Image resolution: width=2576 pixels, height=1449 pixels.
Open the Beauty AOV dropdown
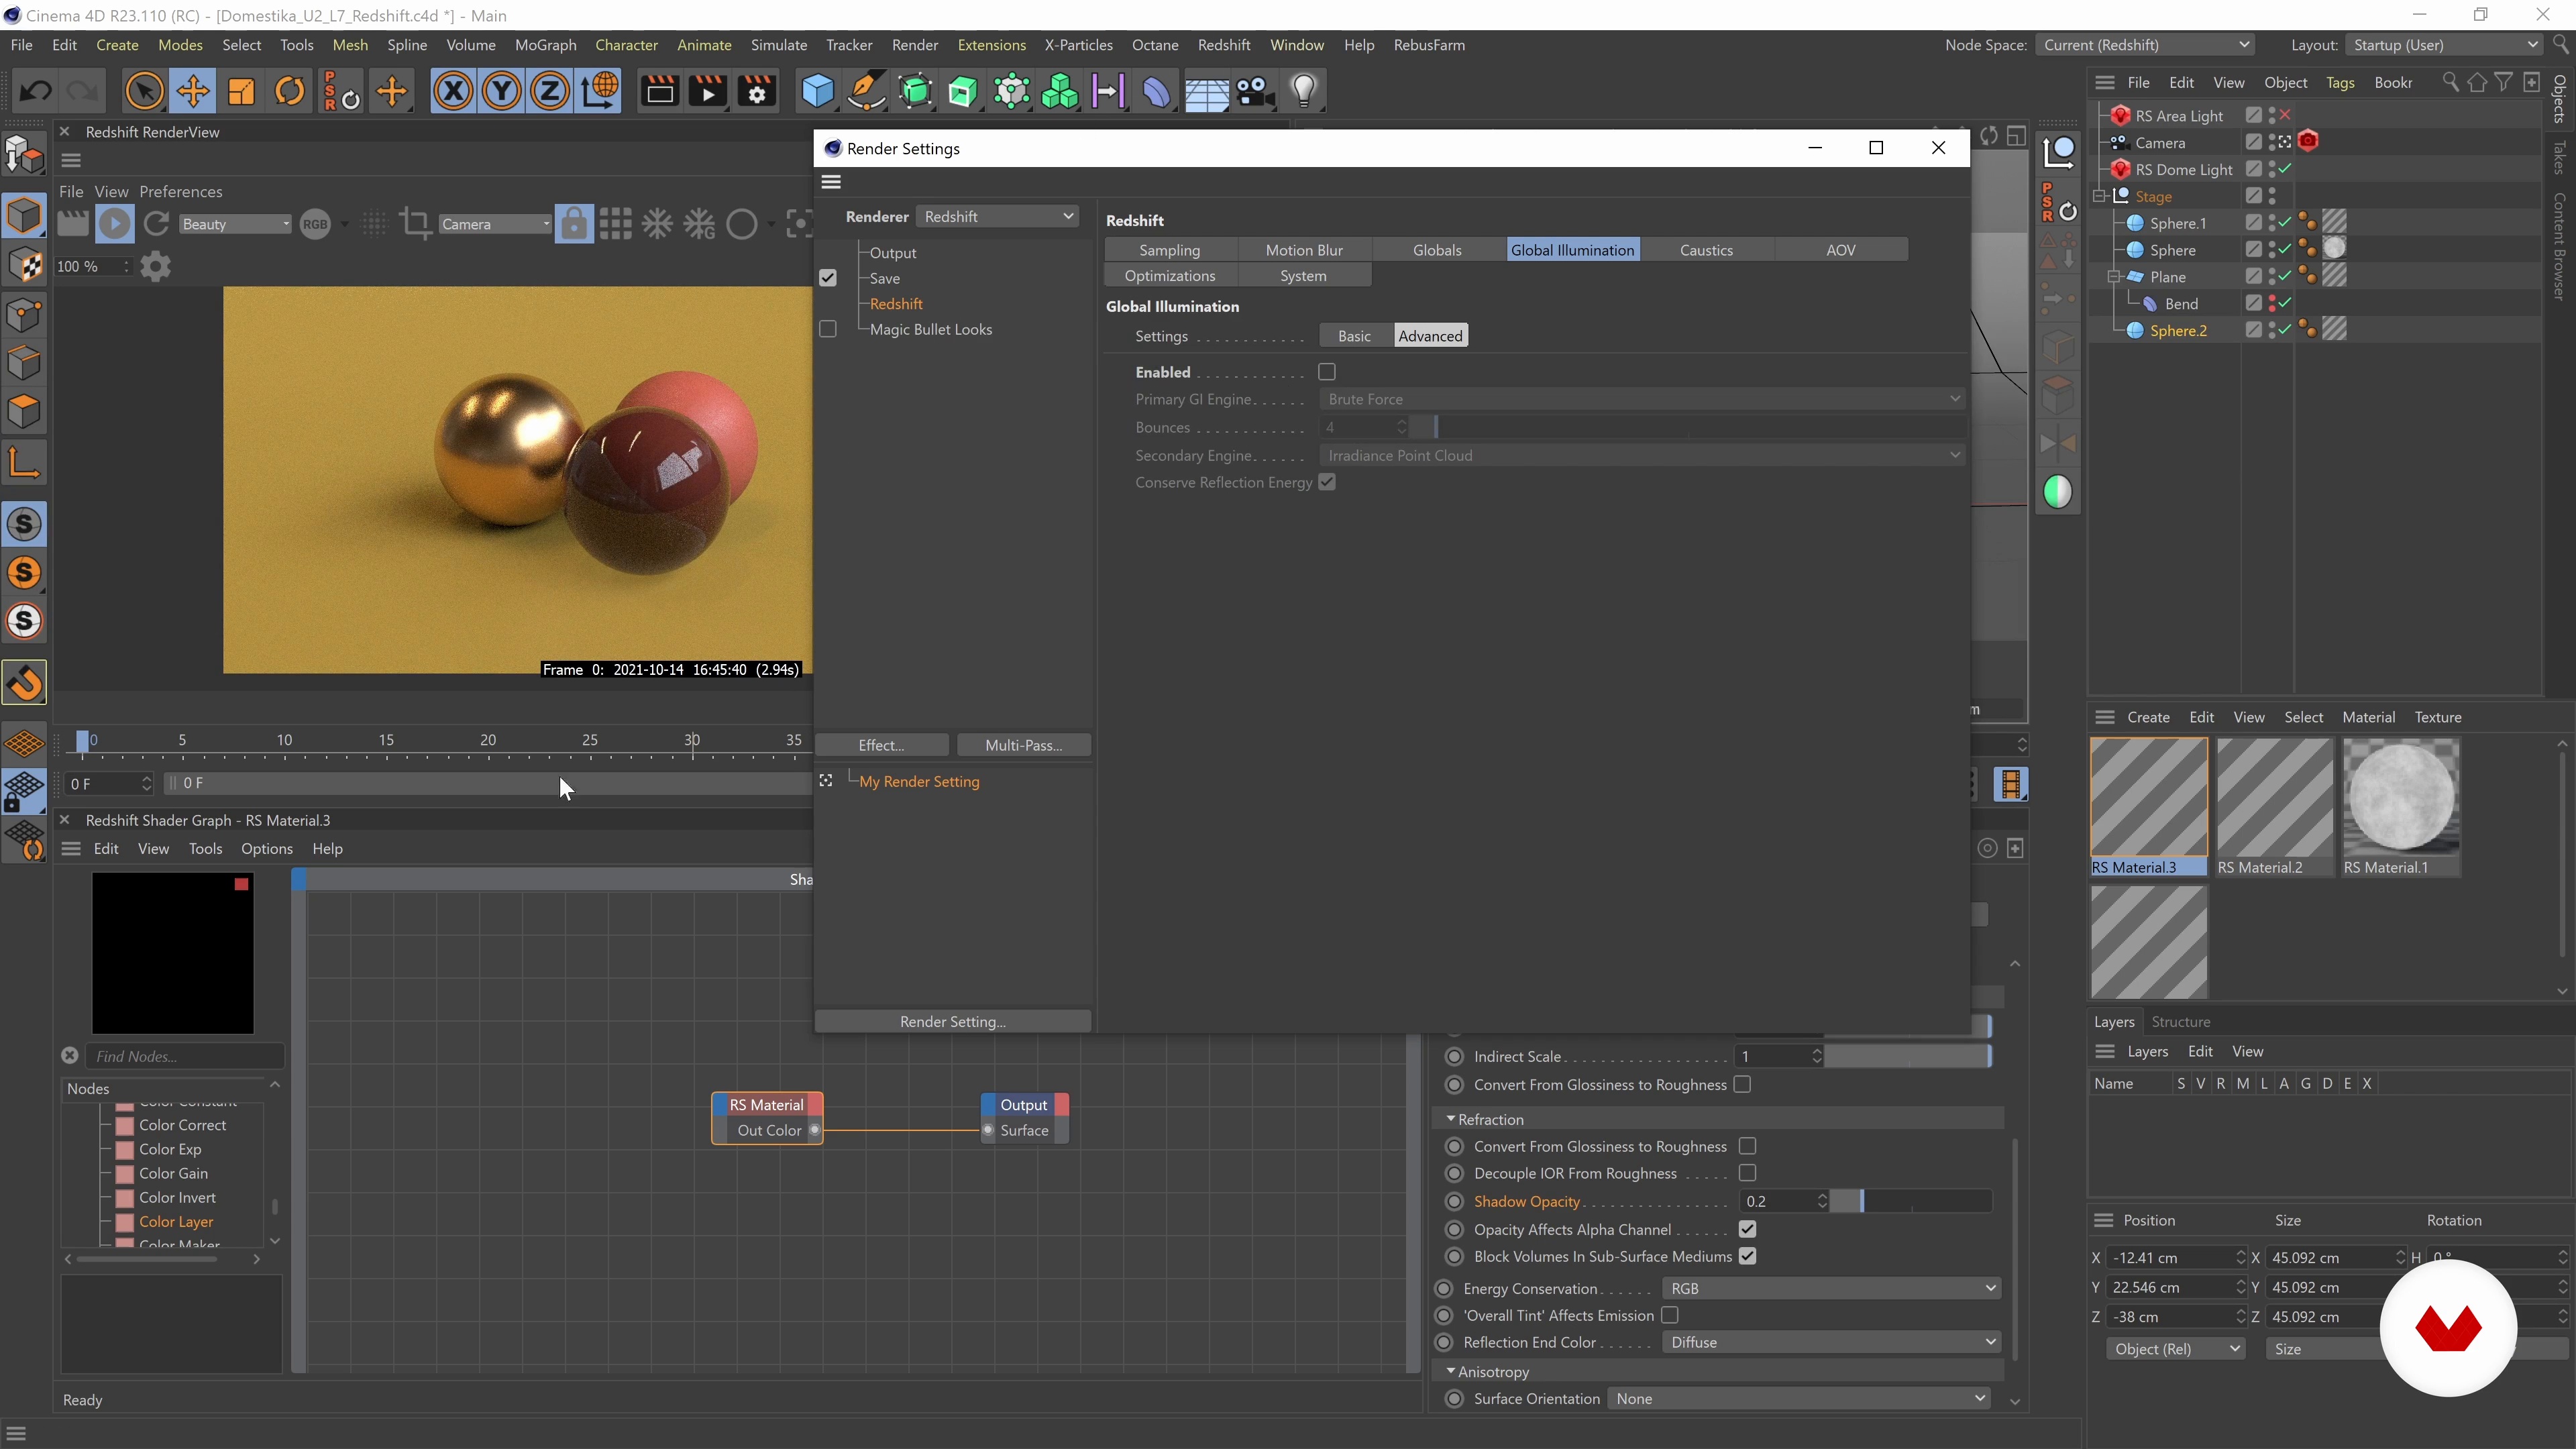click(x=235, y=224)
